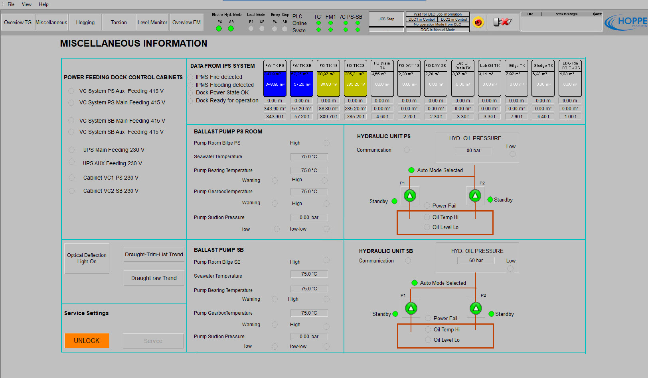
Task: Click pump P2 icon in Hydraulic Unit SB
Action: [476, 308]
